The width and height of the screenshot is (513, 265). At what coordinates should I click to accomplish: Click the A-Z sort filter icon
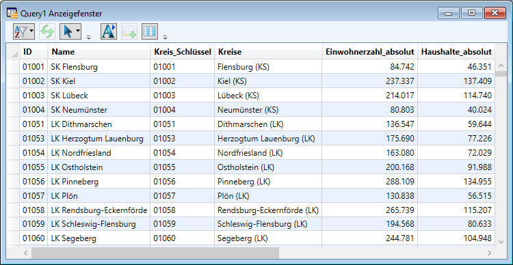click(21, 31)
